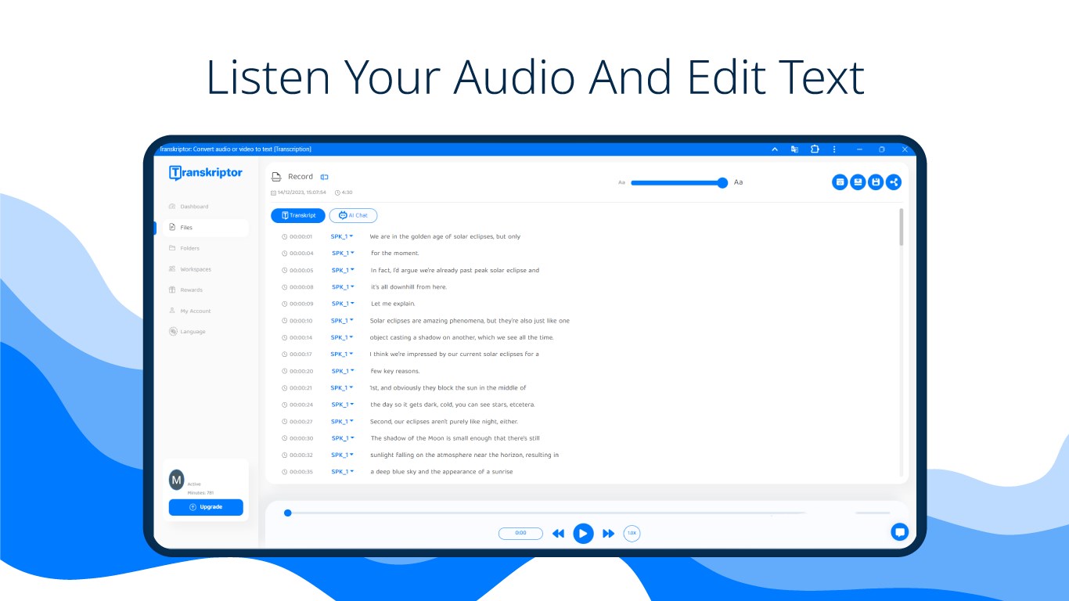Viewport: 1069px width, 601px height.
Task: Open SPK_1 dropdown at 00:00:04
Action: 343,253
